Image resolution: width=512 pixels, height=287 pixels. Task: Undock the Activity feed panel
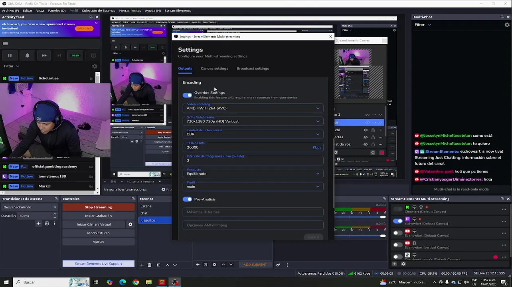[x=91, y=17]
